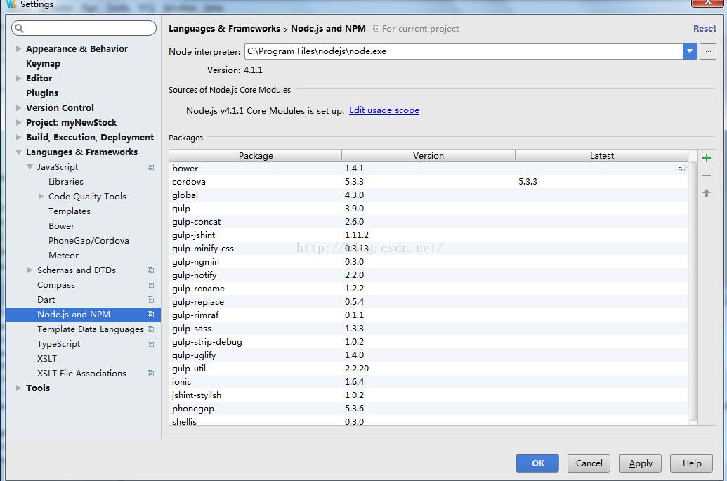
Task: Select Libraries under JavaScript
Action: [x=66, y=182]
